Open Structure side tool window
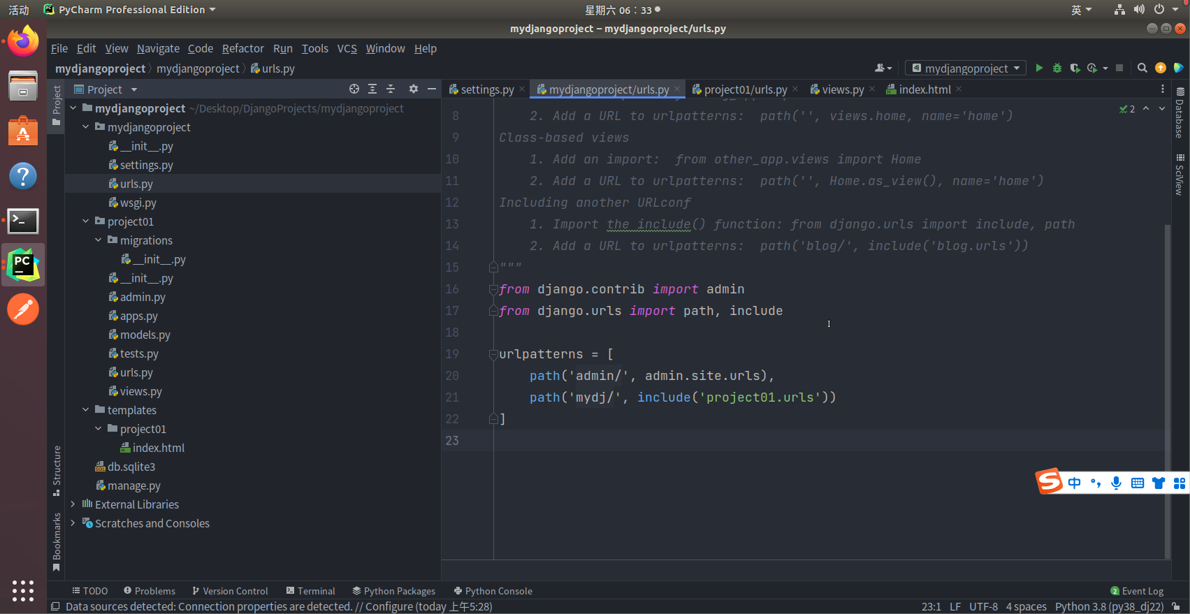The width and height of the screenshot is (1190, 614). pyautogui.click(x=57, y=471)
